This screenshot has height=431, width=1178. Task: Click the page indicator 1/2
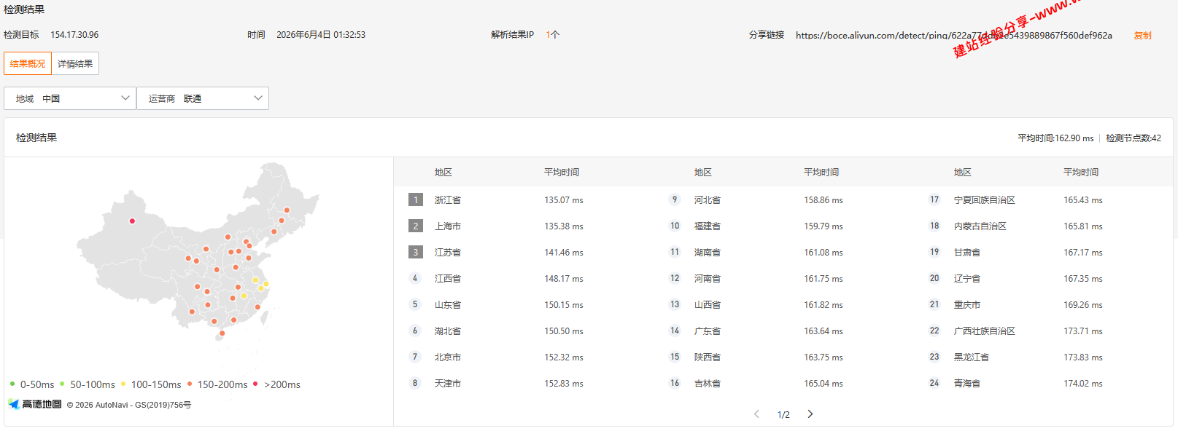click(783, 414)
